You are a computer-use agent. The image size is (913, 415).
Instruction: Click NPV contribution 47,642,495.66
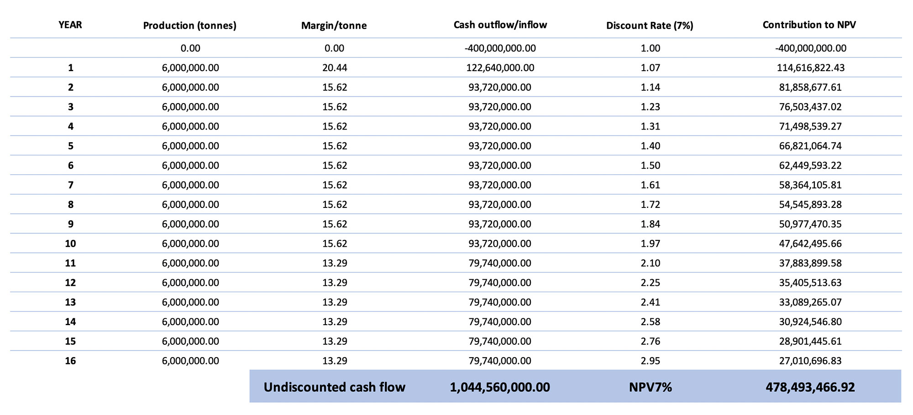pyautogui.click(x=810, y=244)
